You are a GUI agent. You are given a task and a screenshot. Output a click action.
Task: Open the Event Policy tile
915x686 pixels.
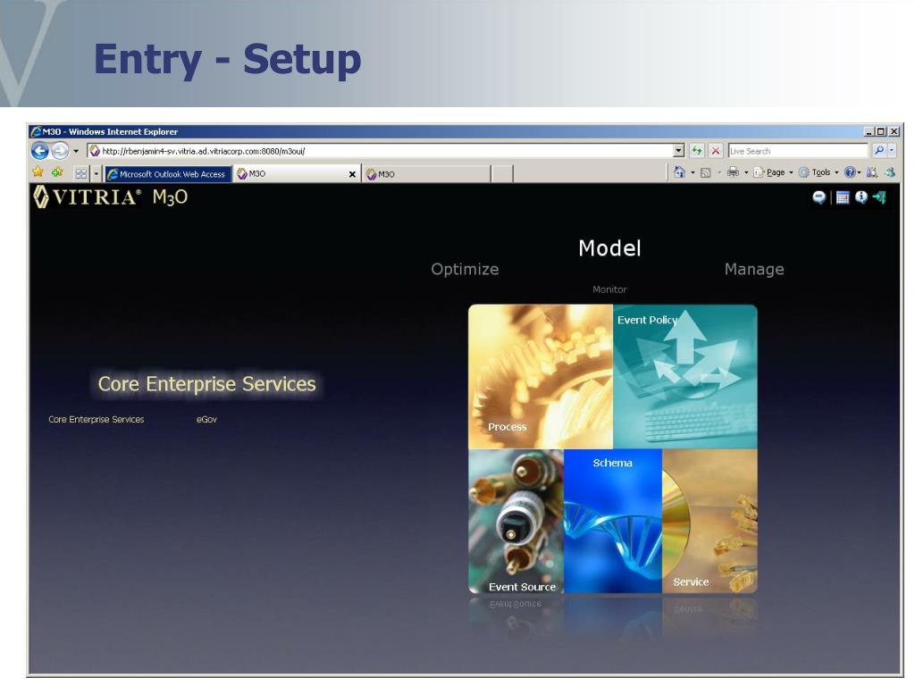685,376
